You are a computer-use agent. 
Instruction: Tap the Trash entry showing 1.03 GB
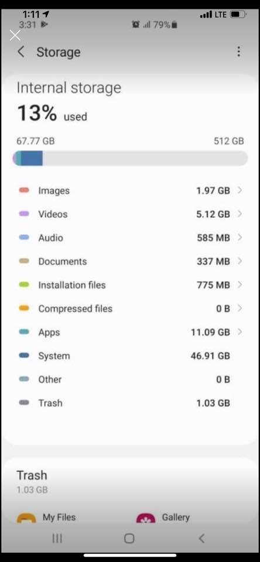[x=130, y=403]
